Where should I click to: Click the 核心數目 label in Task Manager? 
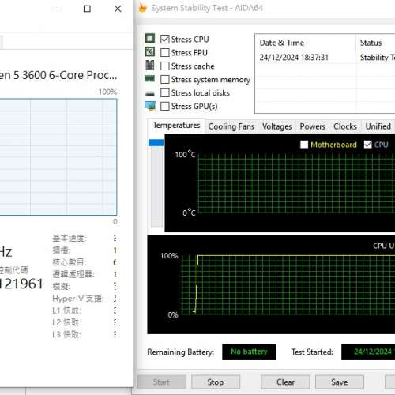coord(70,262)
